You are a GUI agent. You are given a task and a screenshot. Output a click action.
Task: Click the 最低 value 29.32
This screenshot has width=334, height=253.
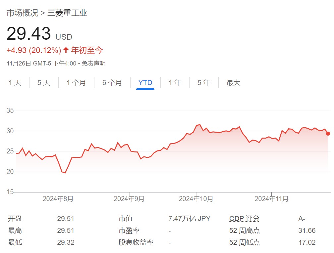tap(66, 242)
